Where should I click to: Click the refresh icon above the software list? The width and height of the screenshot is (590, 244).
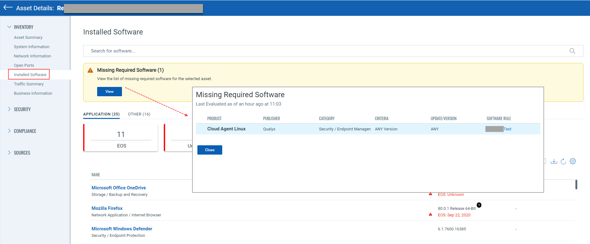click(x=563, y=161)
